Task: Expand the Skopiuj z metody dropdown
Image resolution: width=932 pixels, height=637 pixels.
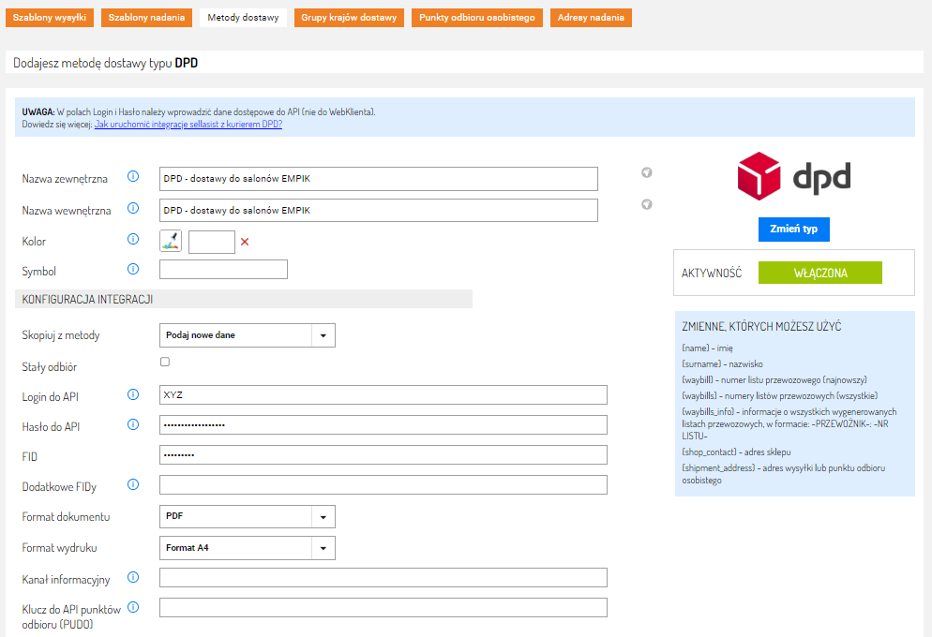Action: coord(248,335)
